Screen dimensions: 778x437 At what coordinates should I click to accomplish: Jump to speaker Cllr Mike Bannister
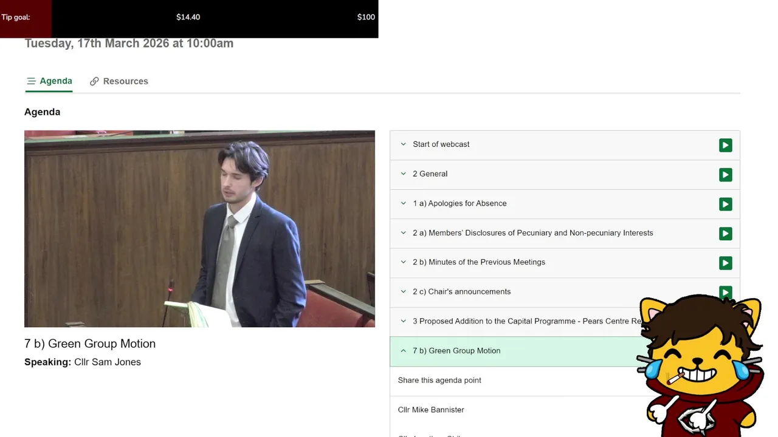point(431,410)
